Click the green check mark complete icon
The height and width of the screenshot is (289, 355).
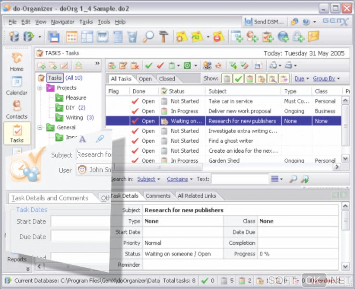(x=149, y=66)
